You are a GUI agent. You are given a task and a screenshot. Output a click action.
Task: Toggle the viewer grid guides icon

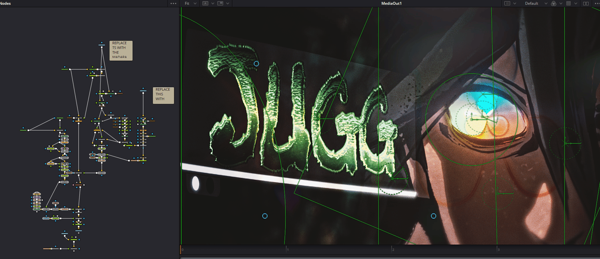[568, 3]
